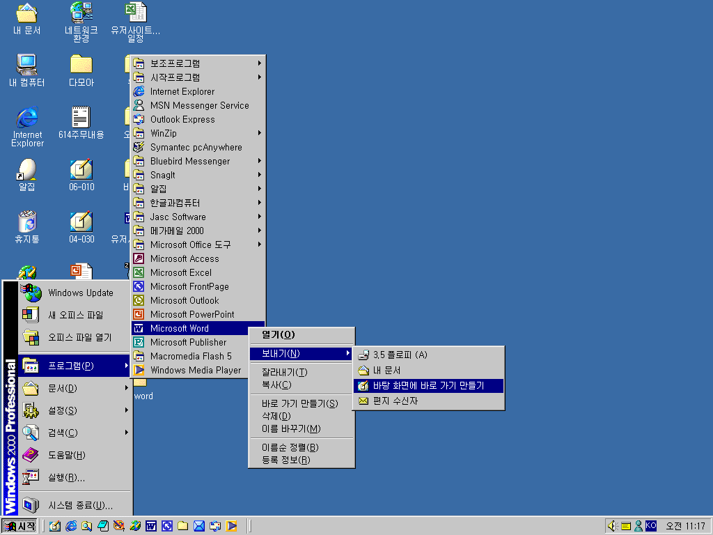Image resolution: width=713 pixels, height=535 pixels.
Task: Select the 내 문서 desktop icon
Action: 27,19
